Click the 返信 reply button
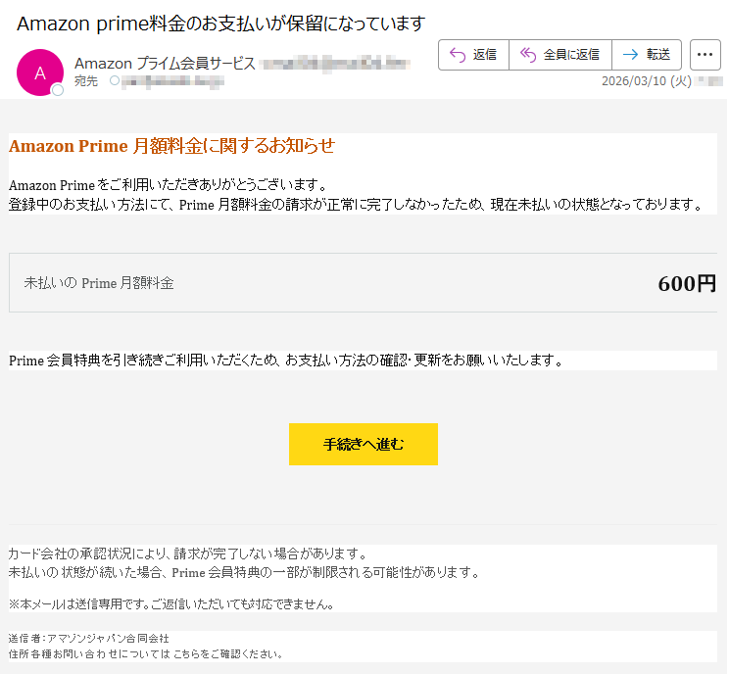Viewport: 729px width, 674px height. point(473,55)
